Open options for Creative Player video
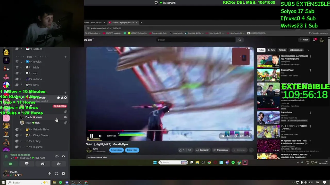This screenshot has width=330, height=185. pos(310,70)
